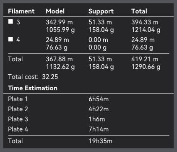Select total model length 367.88 m
Screen dimensions: 177x152
59,59
